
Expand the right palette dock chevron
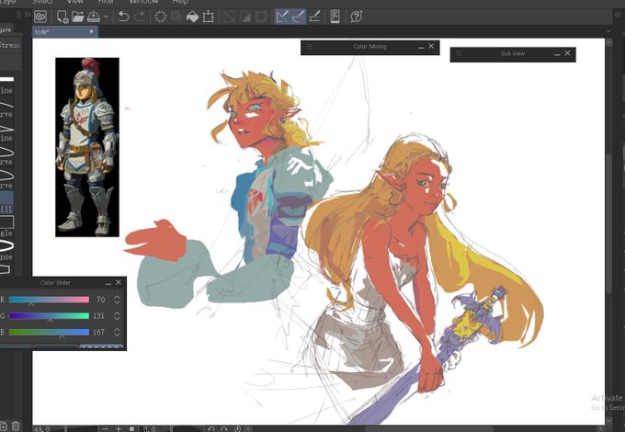pyautogui.click(x=618, y=15)
